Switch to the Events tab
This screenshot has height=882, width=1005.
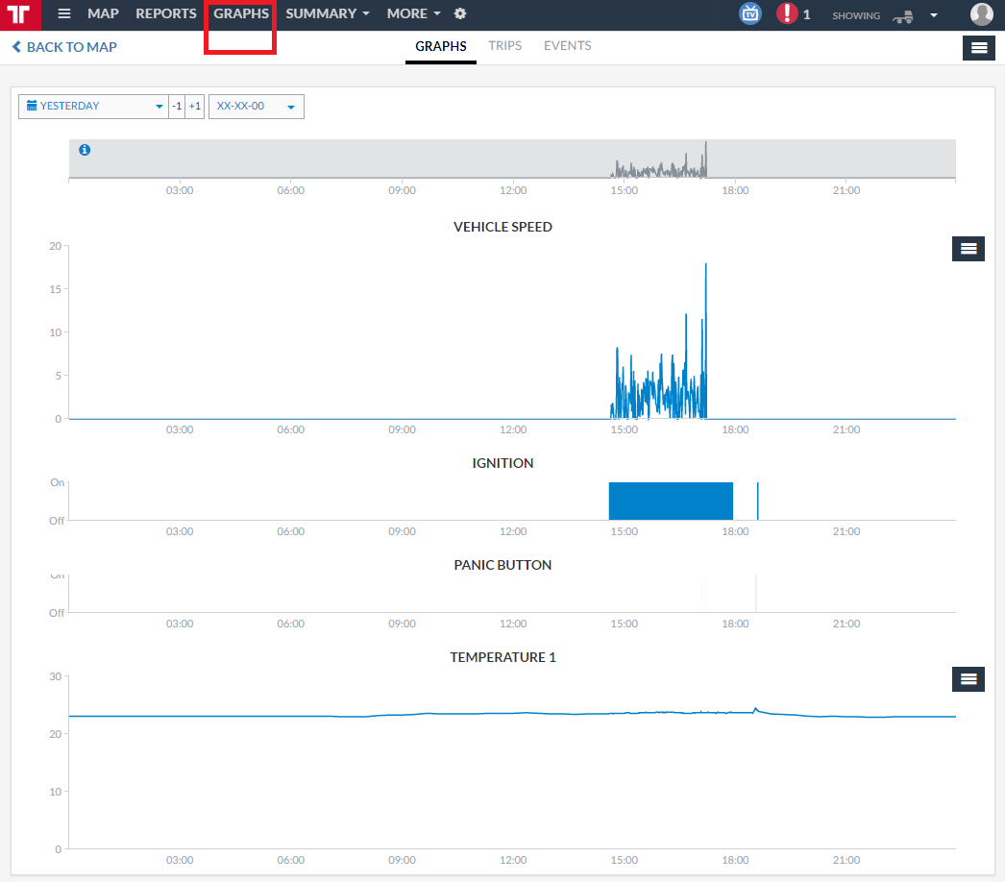[x=567, y=46]
